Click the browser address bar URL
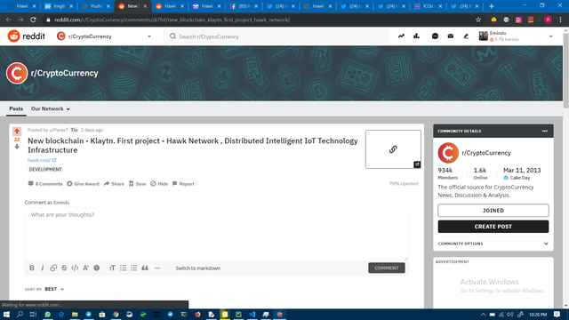 point(172,20)
